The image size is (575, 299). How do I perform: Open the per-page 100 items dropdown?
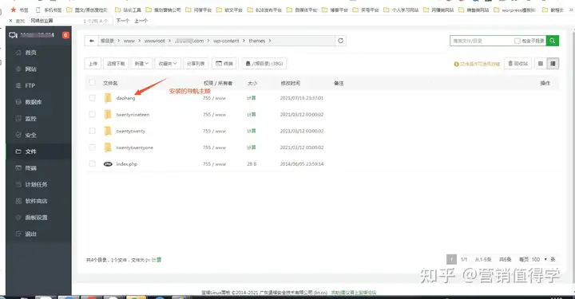[539, 259]
